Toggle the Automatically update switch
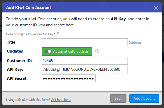The width and height of the screenshot is (164, 108). pyautogui.click(x=48, y=51)
